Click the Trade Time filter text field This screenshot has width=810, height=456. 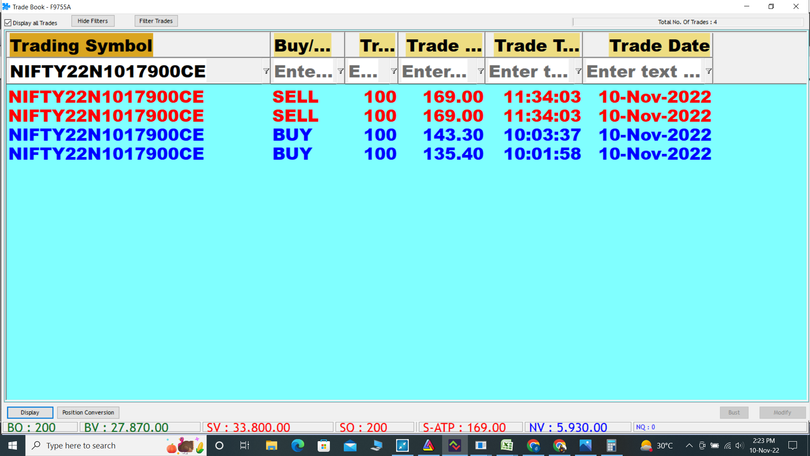531,71
